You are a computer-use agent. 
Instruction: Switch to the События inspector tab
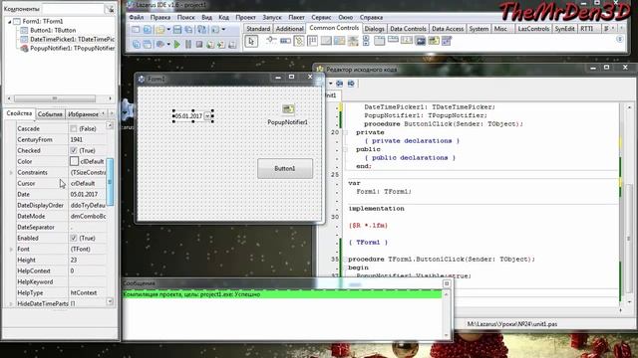point(50,114)
